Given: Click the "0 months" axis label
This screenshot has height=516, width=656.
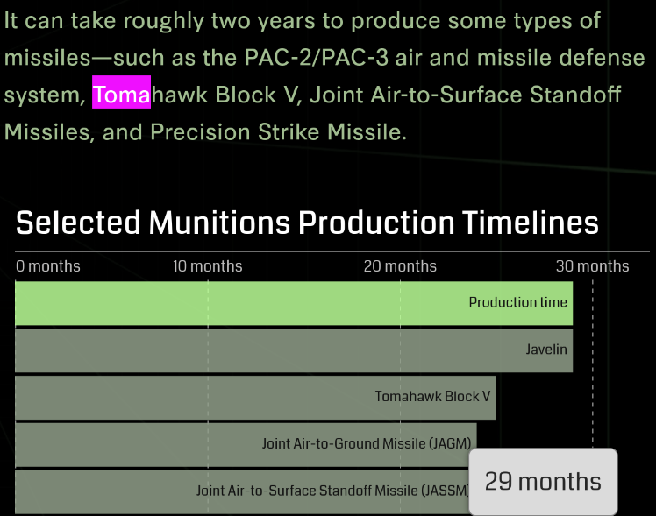Looking at the screenshot, I should click(48, 266).
